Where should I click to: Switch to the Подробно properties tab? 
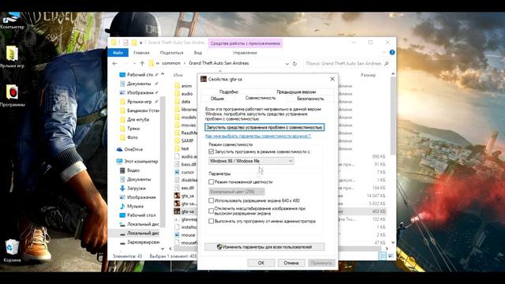pos(229,92)
